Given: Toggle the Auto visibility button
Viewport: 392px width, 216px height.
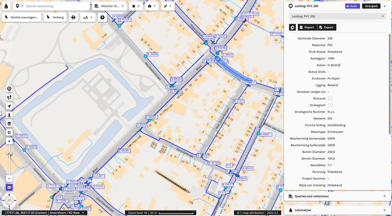Looking at the screenshot, I should pos(352,6).
